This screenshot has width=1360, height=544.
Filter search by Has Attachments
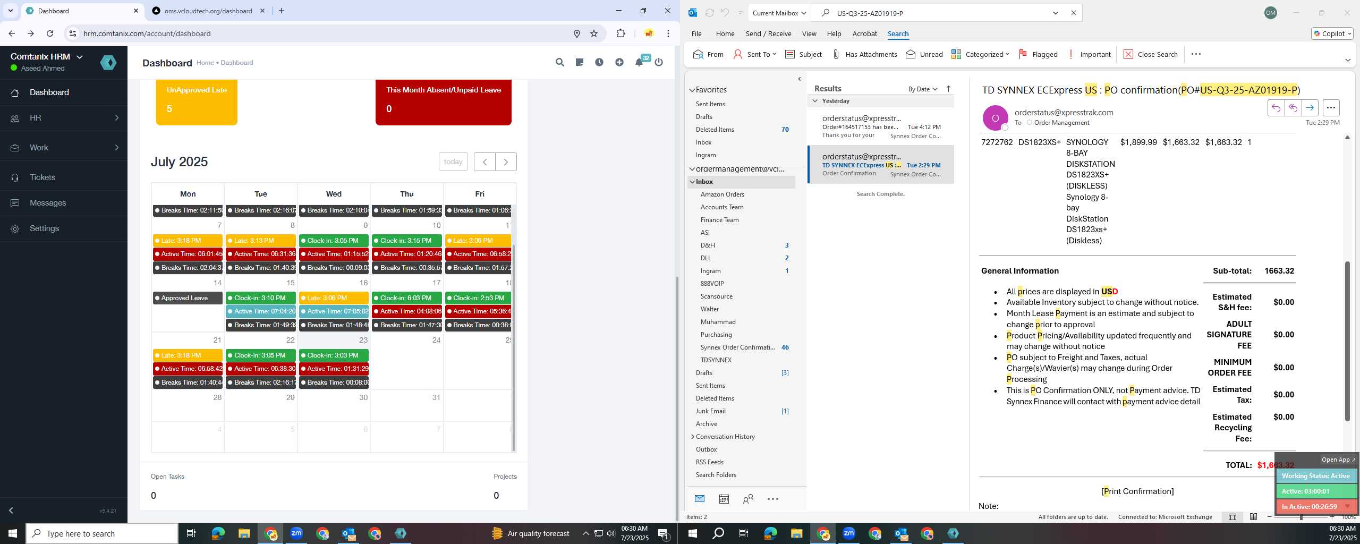pos(864,54)
